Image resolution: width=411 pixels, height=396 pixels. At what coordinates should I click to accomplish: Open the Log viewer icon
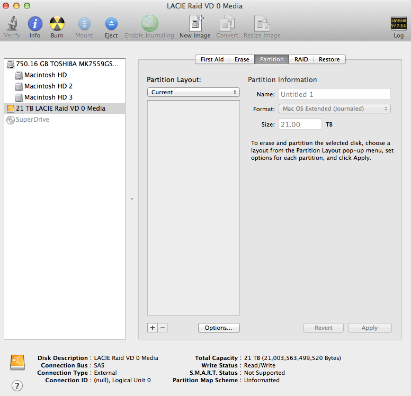click(398, 24)
